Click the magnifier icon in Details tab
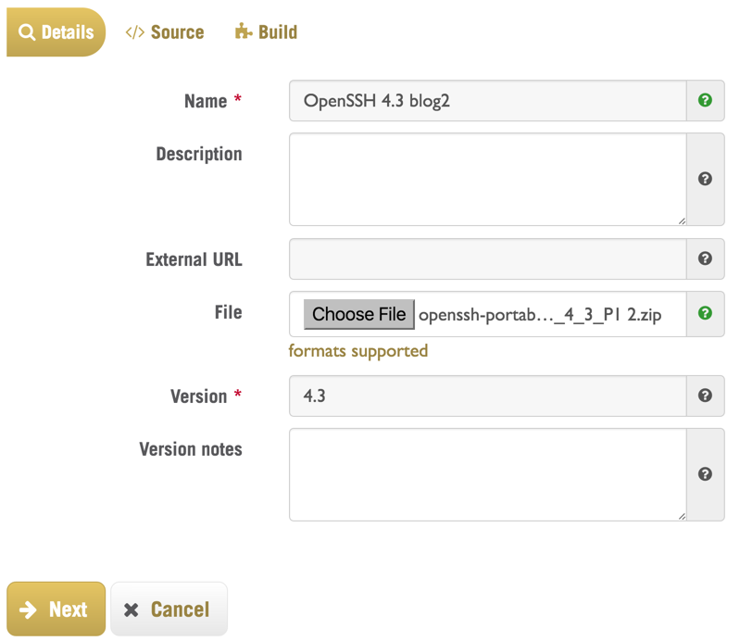 (x=27, y=32)
